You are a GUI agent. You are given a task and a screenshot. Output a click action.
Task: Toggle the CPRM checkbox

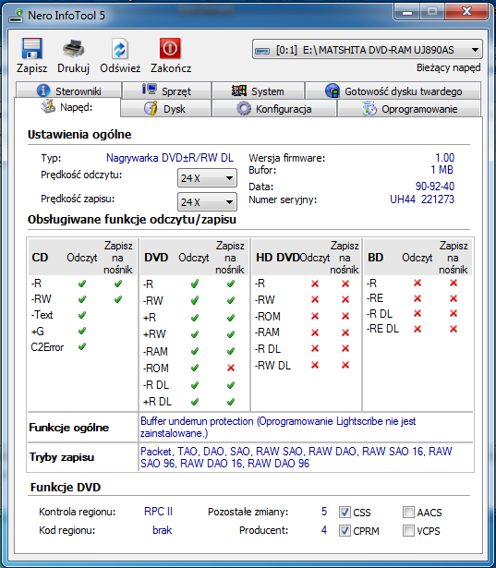(345, 531)
